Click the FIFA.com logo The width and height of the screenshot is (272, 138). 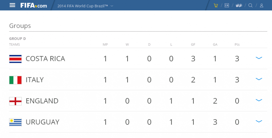34,6
